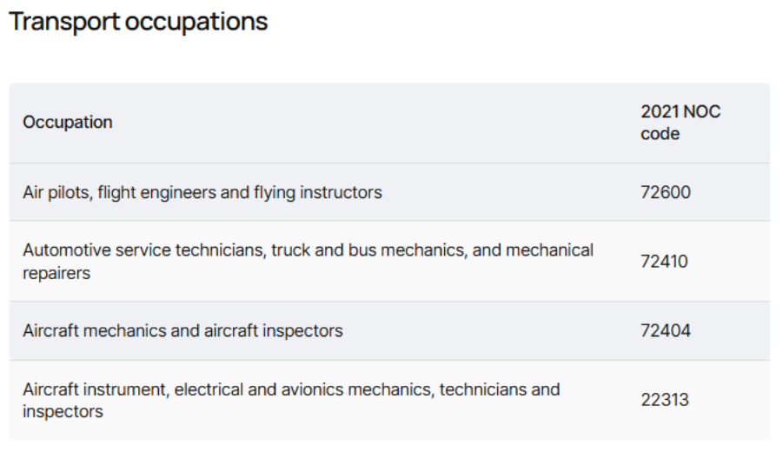The image size is (783, 459).
Task: Select NOC code 22313
Action: coord(665,400)
